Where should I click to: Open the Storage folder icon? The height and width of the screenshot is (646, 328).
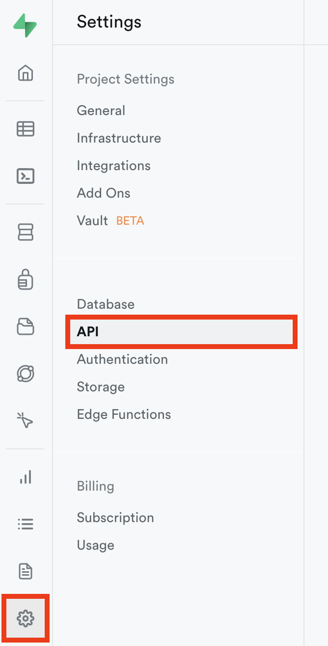(26, 326)
